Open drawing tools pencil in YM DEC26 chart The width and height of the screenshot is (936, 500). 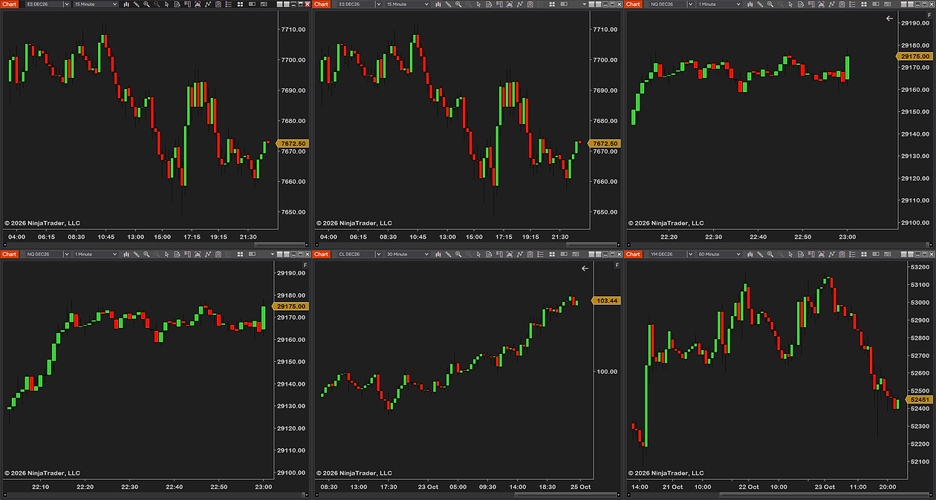[x=760, y=254]
